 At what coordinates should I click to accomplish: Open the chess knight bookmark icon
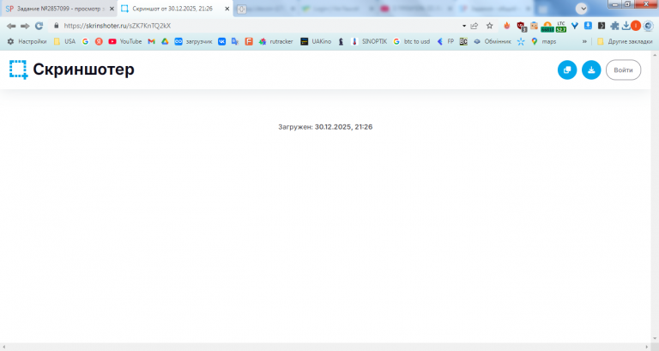[x=342, y=41]
